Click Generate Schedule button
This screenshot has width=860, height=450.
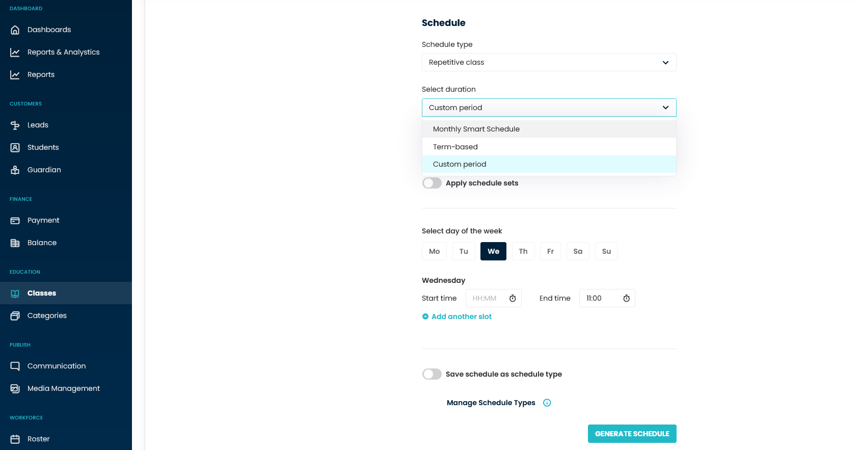tap(632, 434)
